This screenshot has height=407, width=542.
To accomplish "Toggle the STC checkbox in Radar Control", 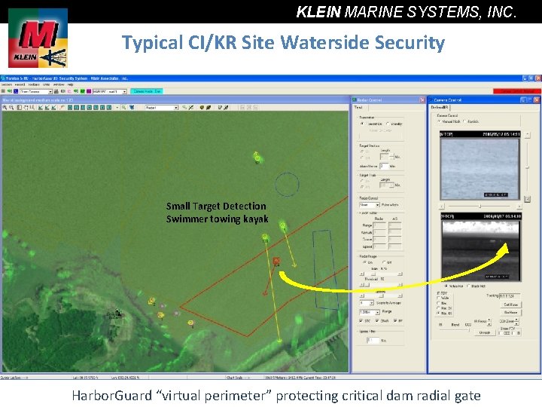I will (361, 321).
